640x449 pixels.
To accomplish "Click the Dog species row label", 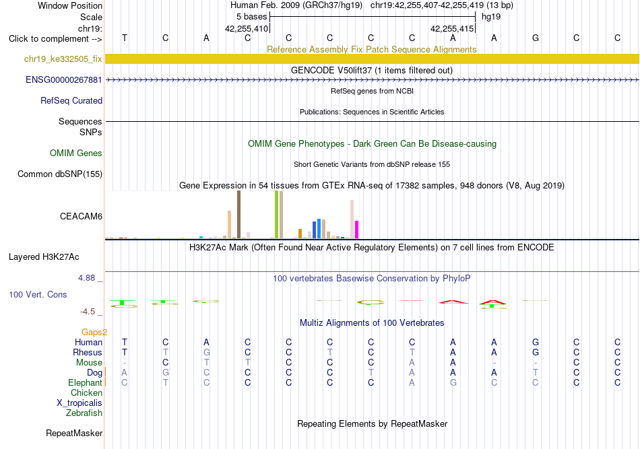I will coord(95,373).
